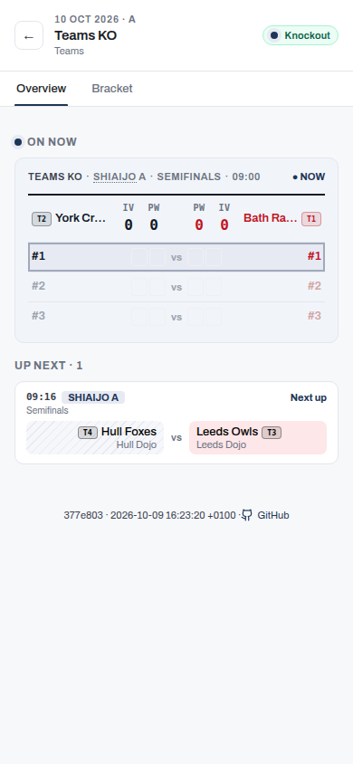Click the T2 seed badge for York
The image size is (353, 764).
(42, 219)
